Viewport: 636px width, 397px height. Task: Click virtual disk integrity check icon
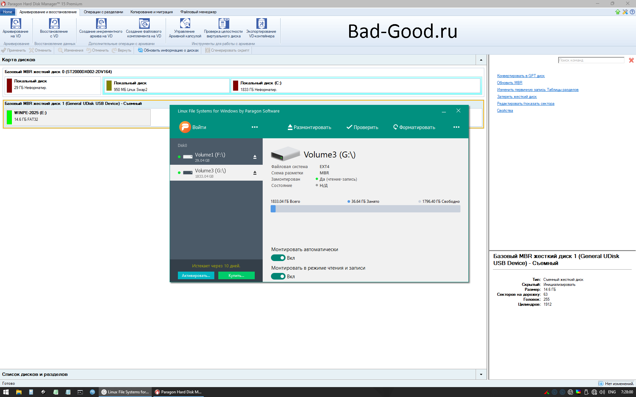pos(224,23)
